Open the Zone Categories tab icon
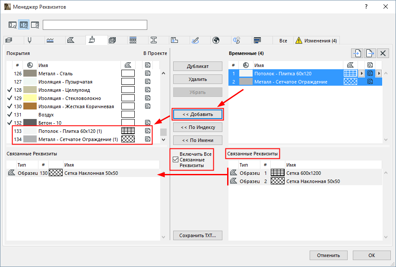This screenshot has width=396, height=267. (x=174, y=40)
